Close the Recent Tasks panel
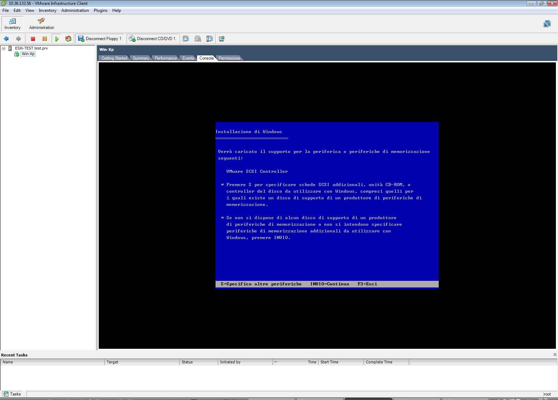Viewport: 558px width, 400px height. point(555,355)
